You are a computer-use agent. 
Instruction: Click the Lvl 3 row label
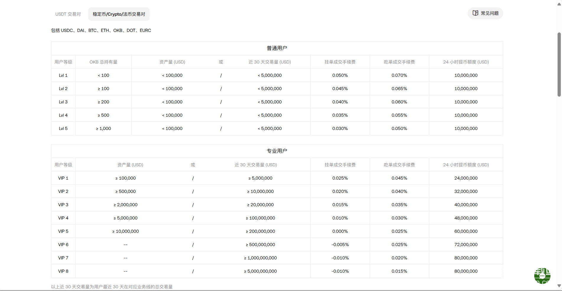[63, 102]
